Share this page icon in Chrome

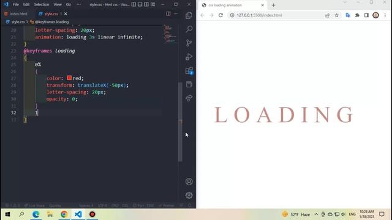point(327,15)
